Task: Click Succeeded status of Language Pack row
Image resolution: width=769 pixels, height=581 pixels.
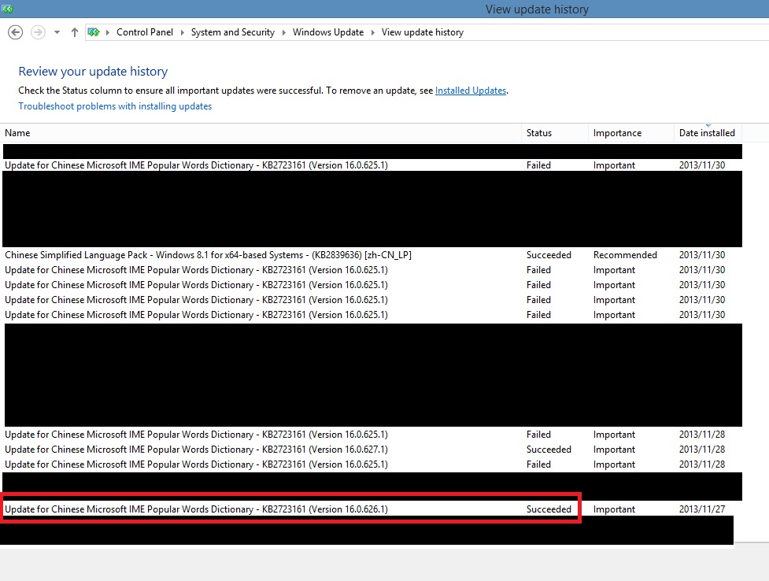Action: click(x=549, y=255)
